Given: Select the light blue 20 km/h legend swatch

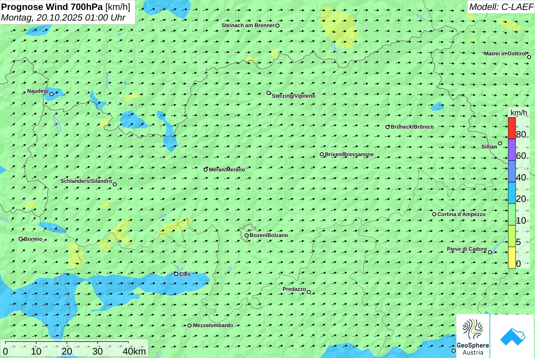Looking at the screenshot, I should click(512, 193).
